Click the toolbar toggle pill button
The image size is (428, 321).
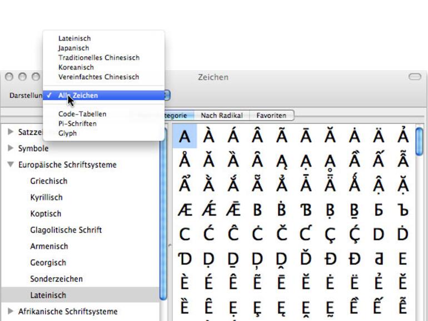415,77
